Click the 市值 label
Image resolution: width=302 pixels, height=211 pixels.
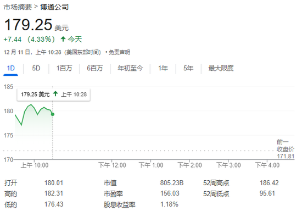(110, 183)
